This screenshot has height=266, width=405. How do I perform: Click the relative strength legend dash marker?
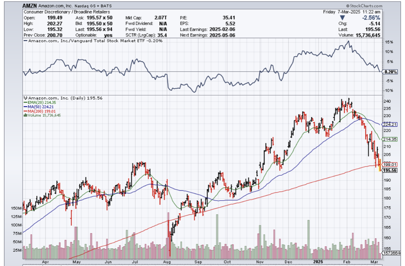25,41
